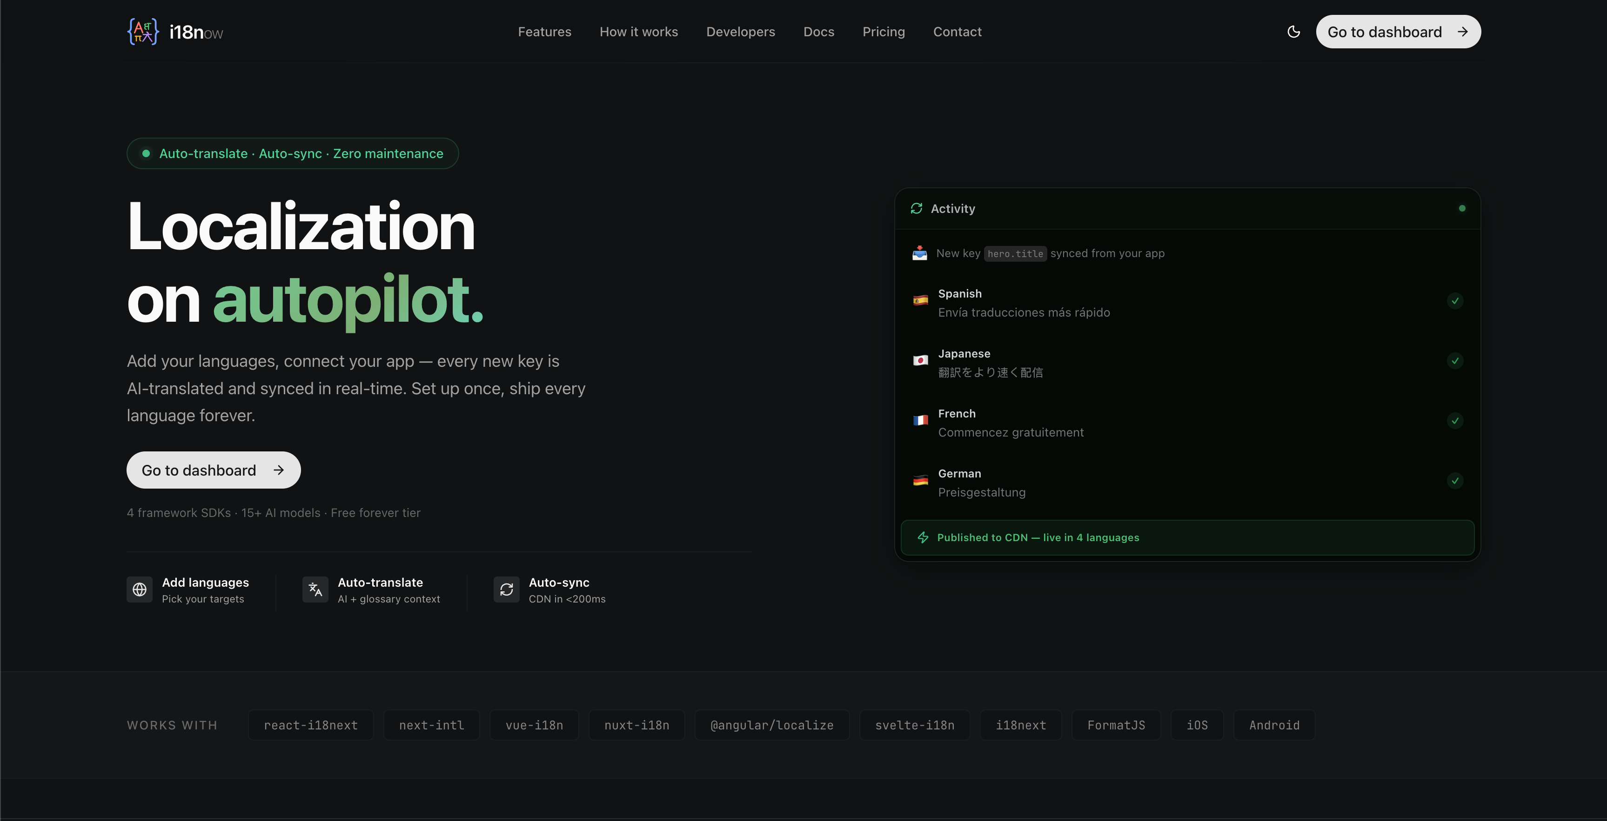Click the i18now logo icon
The image size is (1607, 821).
[x=143, y=31]
